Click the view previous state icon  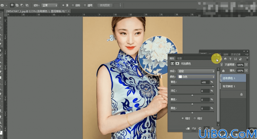point(194,128)
